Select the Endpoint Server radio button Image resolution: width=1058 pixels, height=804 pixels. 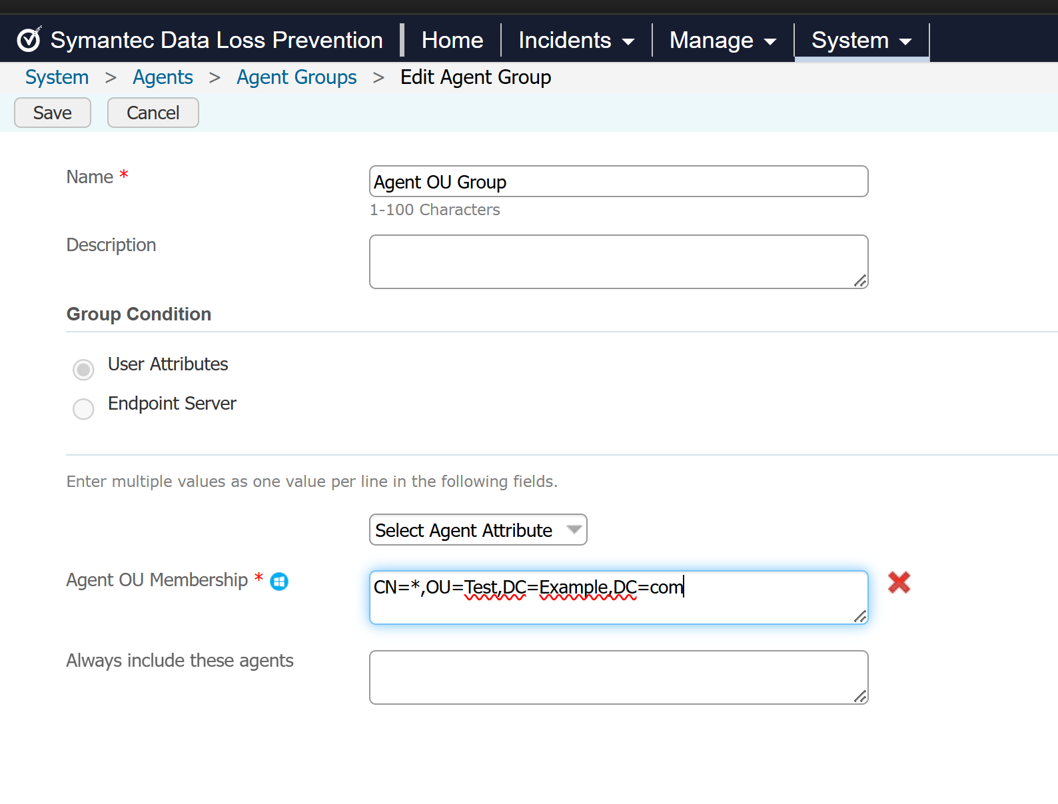[83, 409]
